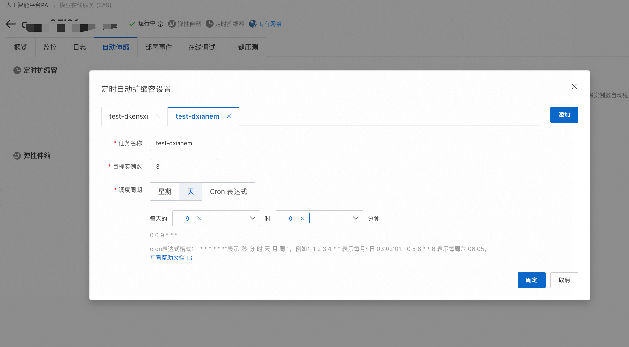Click the 分钟 label

[x=374, y=219]
